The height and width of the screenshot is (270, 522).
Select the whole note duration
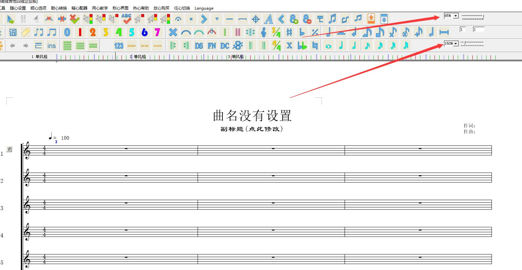tap(328, 46)
